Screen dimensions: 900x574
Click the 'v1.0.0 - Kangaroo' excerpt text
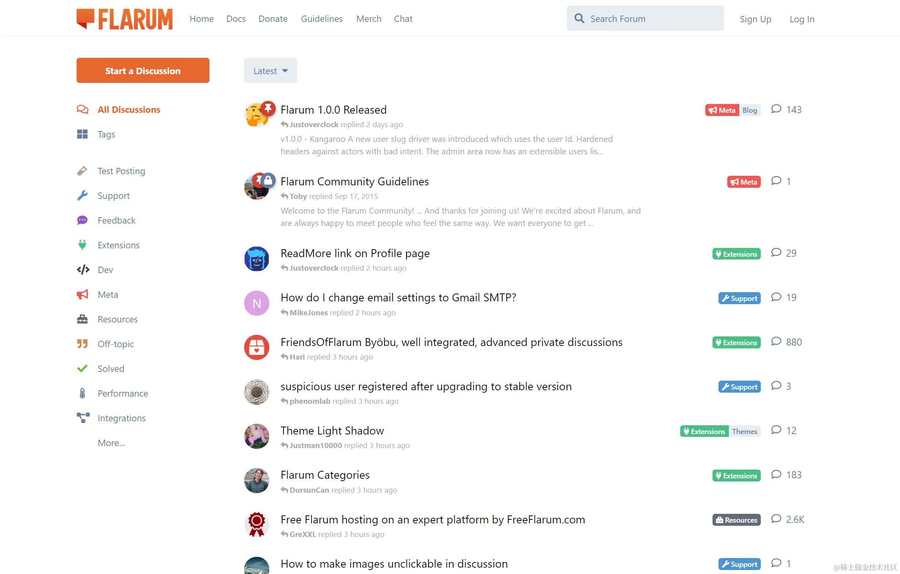pos(446,145)
